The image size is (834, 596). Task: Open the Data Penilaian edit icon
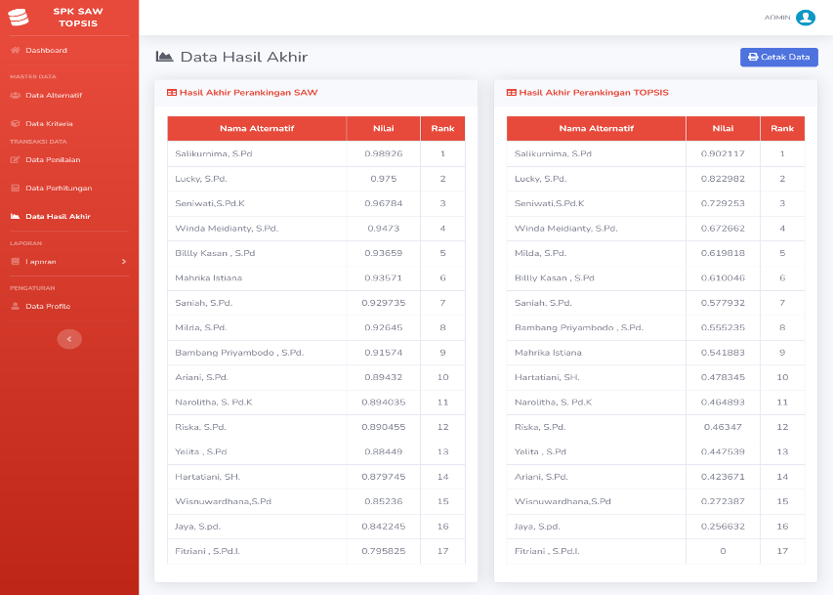point(16,159)
